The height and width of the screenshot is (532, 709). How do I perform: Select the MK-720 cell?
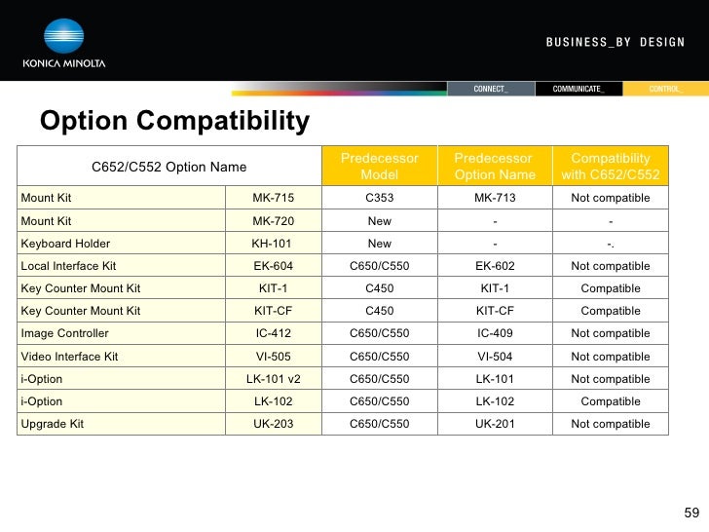click(273, 221)
